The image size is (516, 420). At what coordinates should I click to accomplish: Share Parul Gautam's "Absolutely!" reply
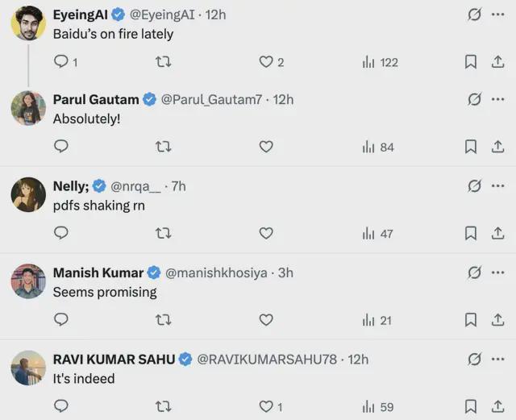498,147
